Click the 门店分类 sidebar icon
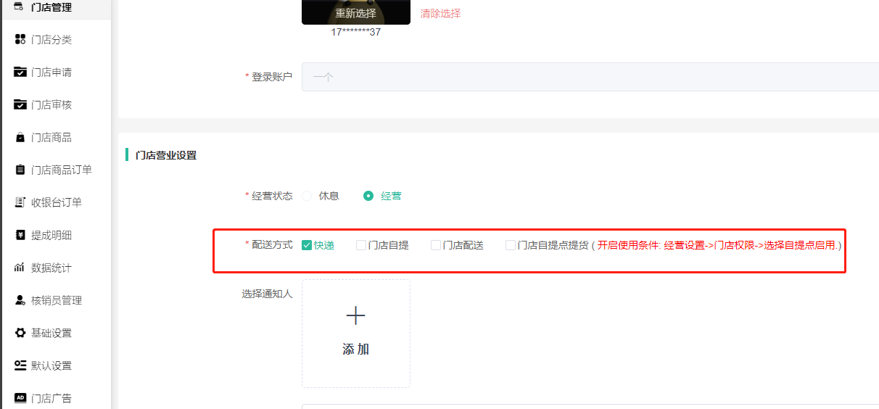This screenshot has height=409, width=879. pyautogui.click(x=20, y=39)
